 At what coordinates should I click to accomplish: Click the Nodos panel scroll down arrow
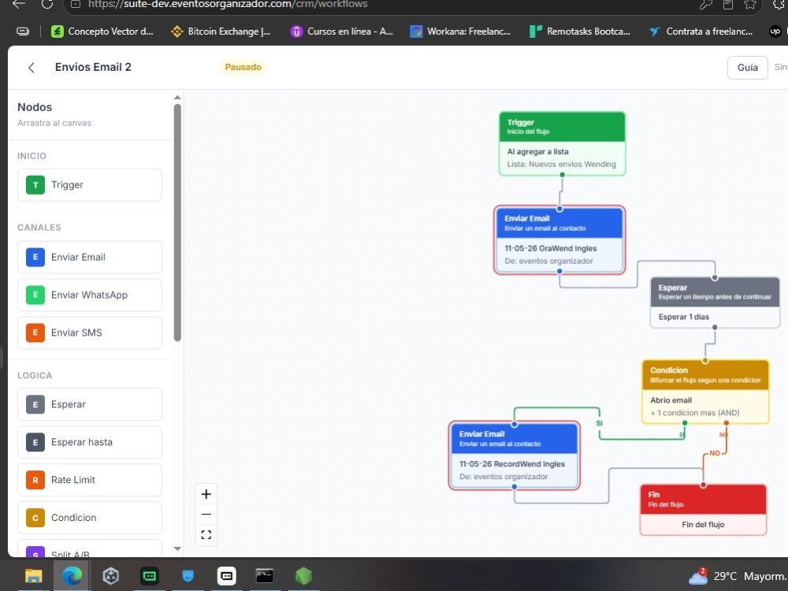pos(177,548)
